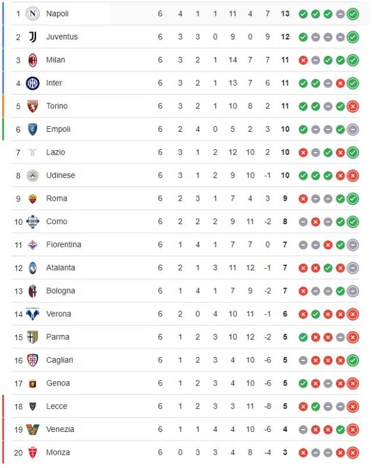Click the Venezia club logo
The width and height of the screenshot is (372, 468).
33,430
